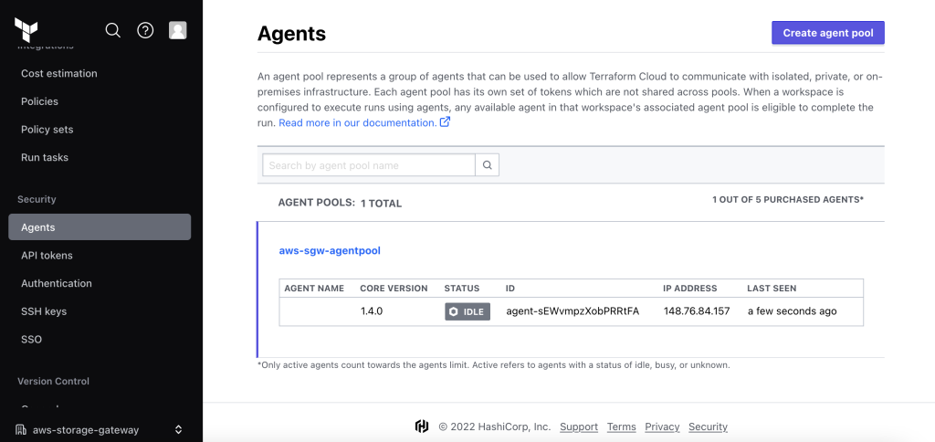Expand the aws-storage-gateway organization switcher
This screenshot has width=935, height=442.
click(178, 429)
